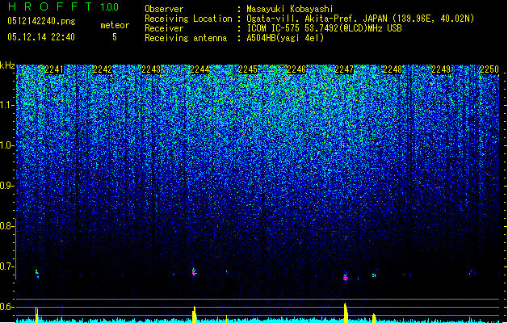Click the 'Receiving Location' label
The image size is (508, 323).
click(x=188, y=19)
